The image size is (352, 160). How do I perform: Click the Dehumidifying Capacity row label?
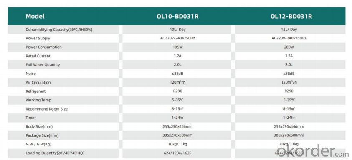tap(59, 30)
